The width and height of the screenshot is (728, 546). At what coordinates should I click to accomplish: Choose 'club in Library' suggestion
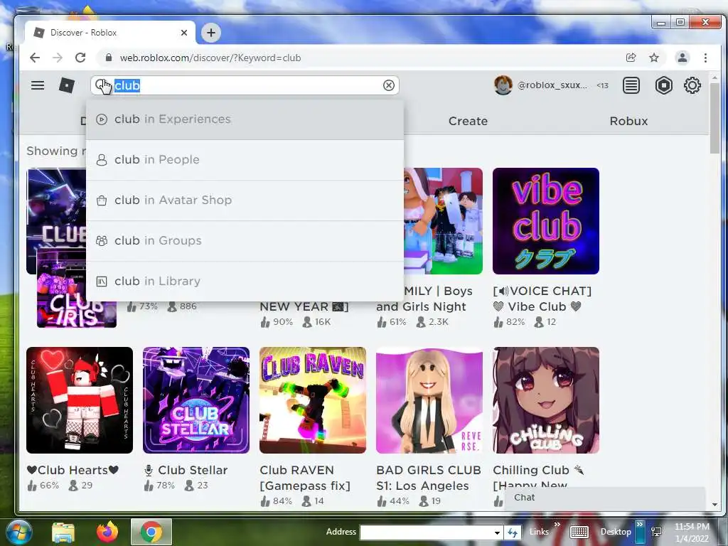coord(245,282)
